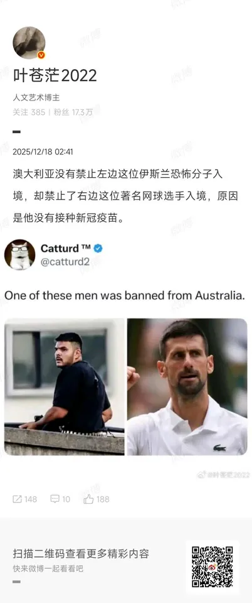252x603 pixels.
Task: Click the post timestamp 2025/12/18 02:41
Action: pyautogui.click(x=43, y=152)
